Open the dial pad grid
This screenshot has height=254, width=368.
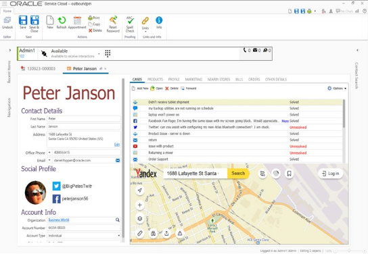[108, 53]
